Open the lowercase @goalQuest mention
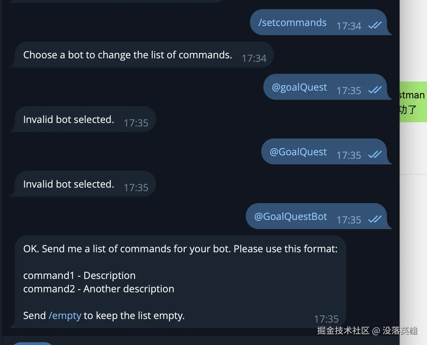427x345 pixels. [299, 87]
